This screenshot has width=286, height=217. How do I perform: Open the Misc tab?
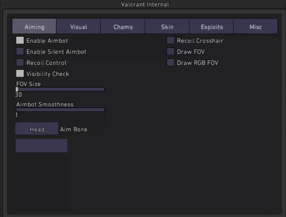click(x=256, y=27)
